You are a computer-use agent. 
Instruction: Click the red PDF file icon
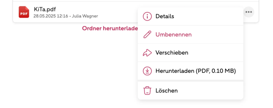(x=24, y=12)
